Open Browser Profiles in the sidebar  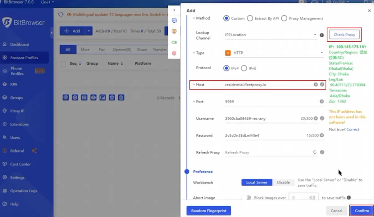[x=25, y=58]
